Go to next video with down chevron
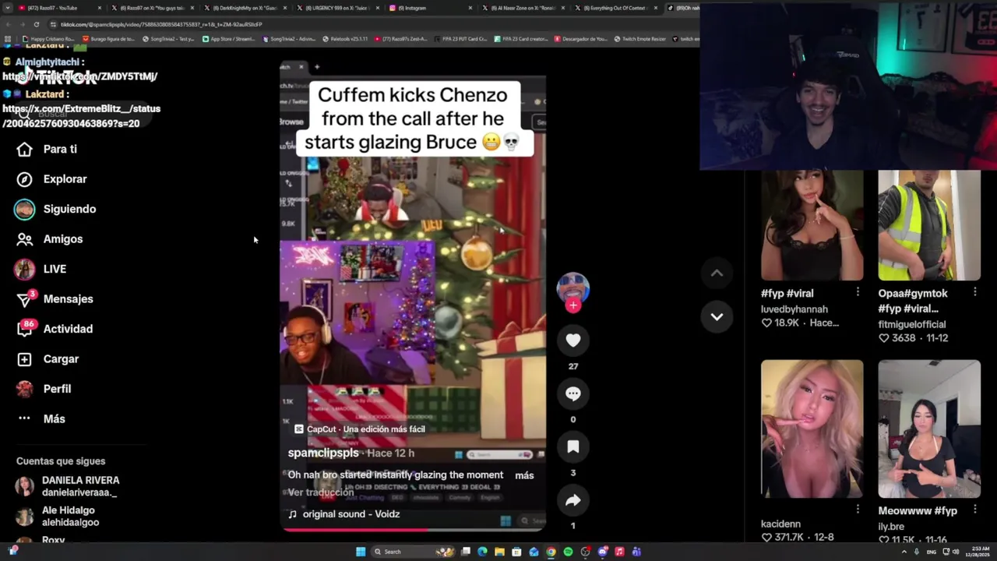 (x=717, y=316)
